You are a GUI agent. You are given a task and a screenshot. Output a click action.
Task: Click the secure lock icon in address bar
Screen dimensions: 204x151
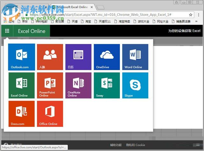click(26, 15)
